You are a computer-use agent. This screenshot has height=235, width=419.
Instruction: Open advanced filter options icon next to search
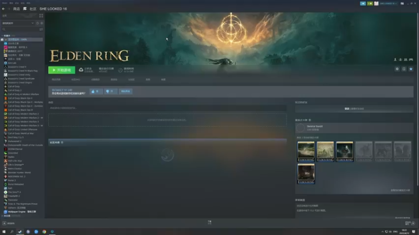tap(41, 29)
